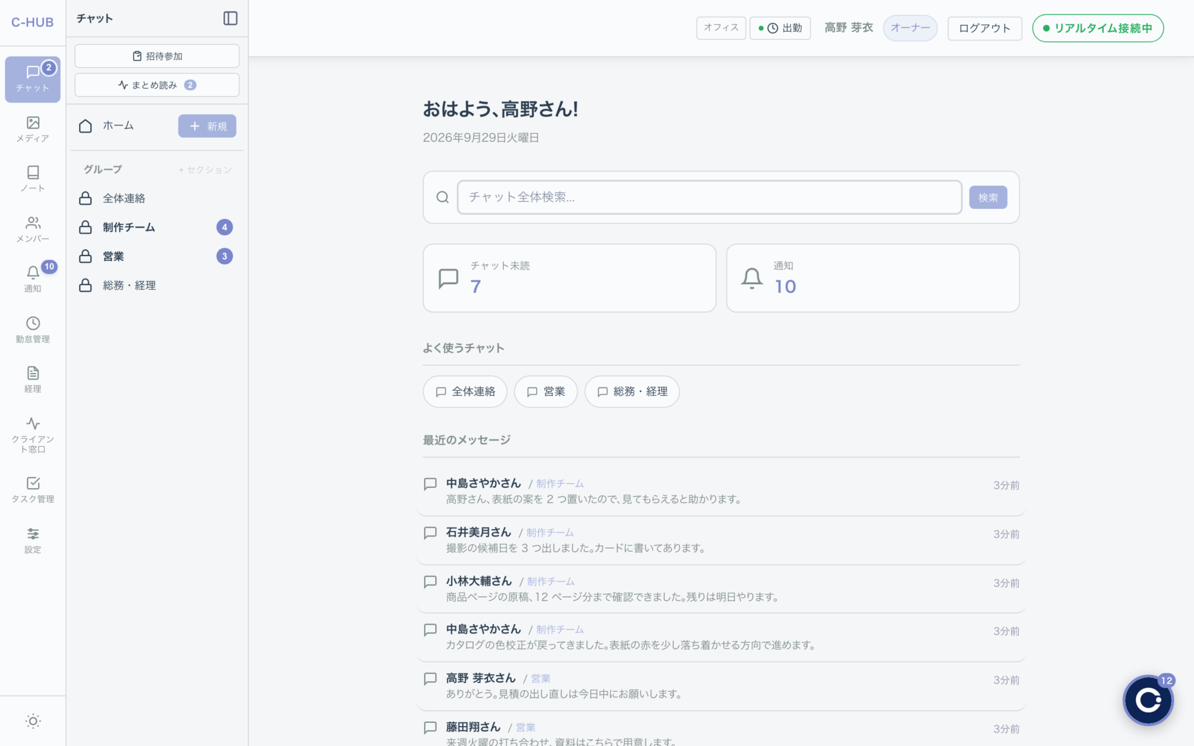Go to ホーム in the chat panel
This screenshot has height=746, width=1194.
coord(118,126)
